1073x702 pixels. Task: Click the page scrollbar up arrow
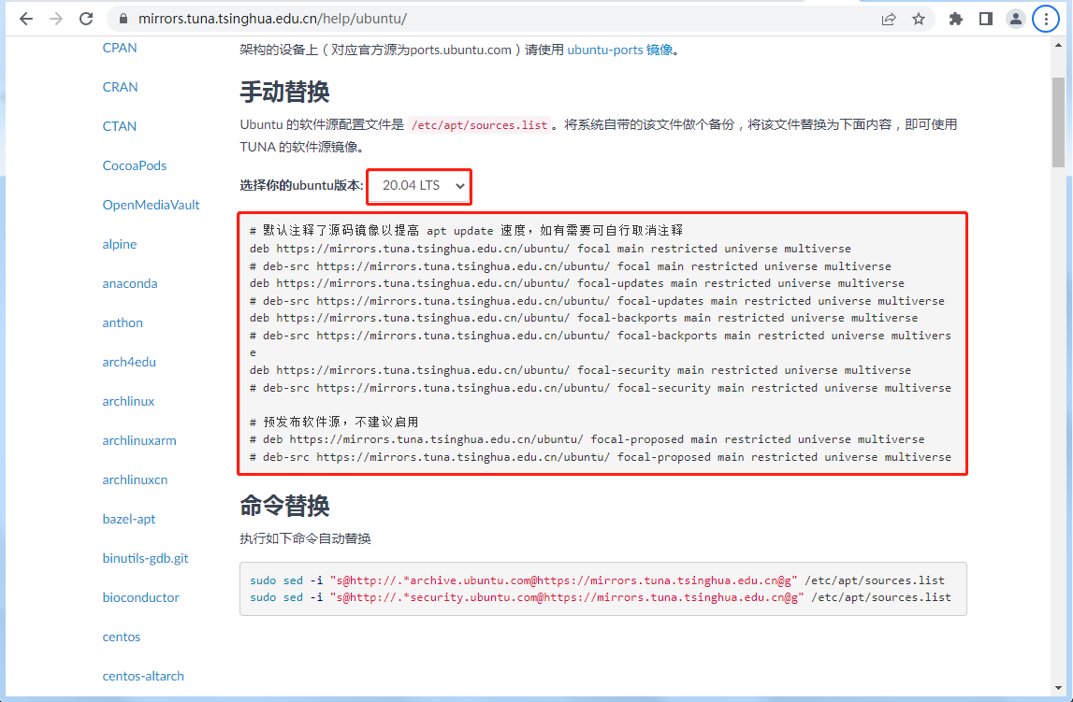(1059, 45)
